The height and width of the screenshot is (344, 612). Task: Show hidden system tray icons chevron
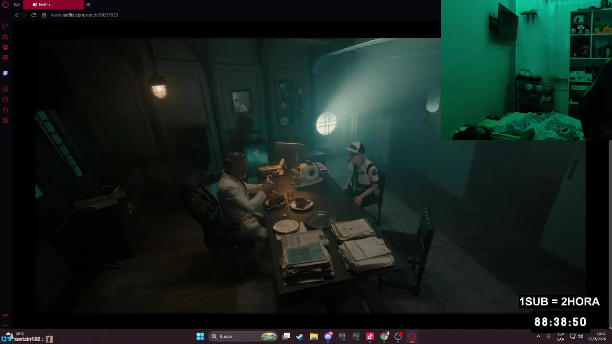[538, 336]
